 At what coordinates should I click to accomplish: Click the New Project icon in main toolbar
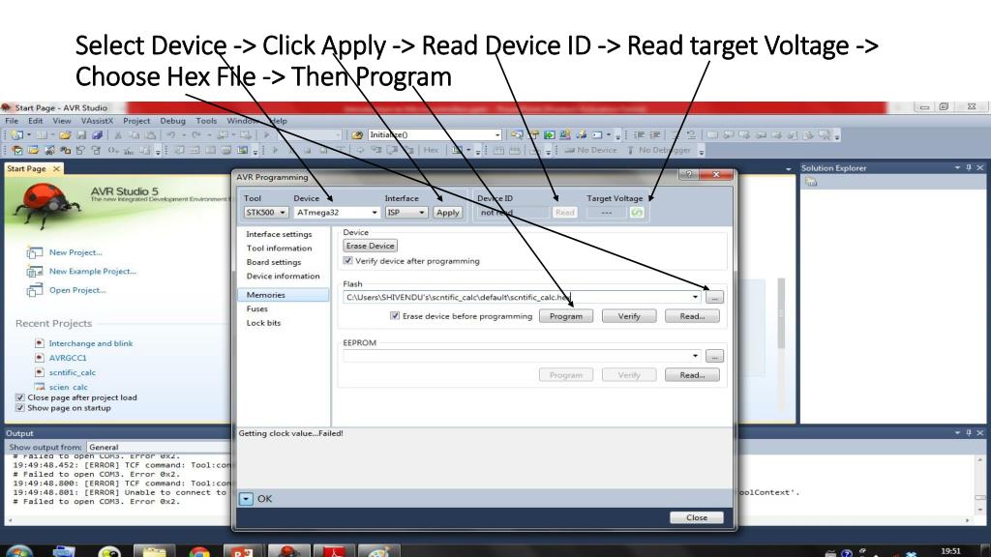pyautogui.click(x=17, y=135)
